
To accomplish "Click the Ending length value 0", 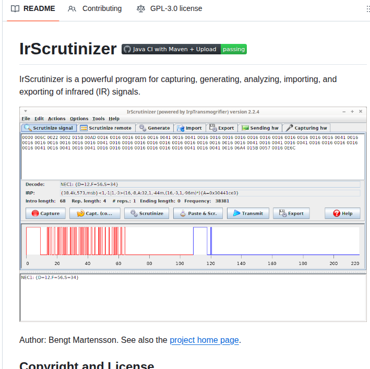I will click(x=179, y=201).
